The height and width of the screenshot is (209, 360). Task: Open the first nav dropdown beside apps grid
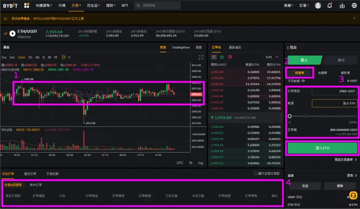44,5
